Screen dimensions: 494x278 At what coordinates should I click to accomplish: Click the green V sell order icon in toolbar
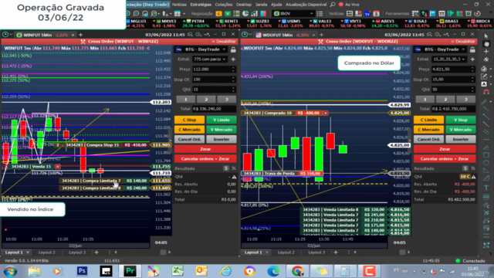click(x=227, y=14)
